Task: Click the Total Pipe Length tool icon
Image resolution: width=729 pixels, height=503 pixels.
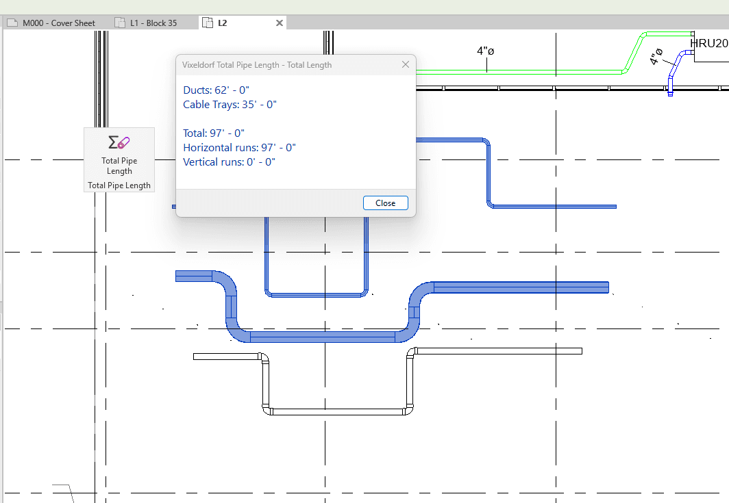Action: pyautogui.click(x=119, y=142)
